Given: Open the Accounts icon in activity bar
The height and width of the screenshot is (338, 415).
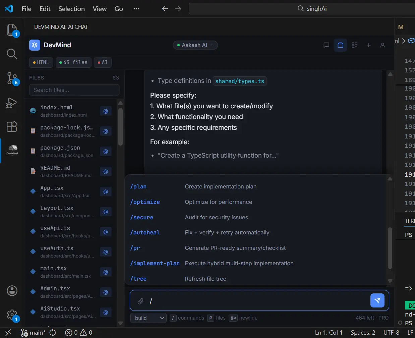Looking at the screenshot, I should click(12, 291).
